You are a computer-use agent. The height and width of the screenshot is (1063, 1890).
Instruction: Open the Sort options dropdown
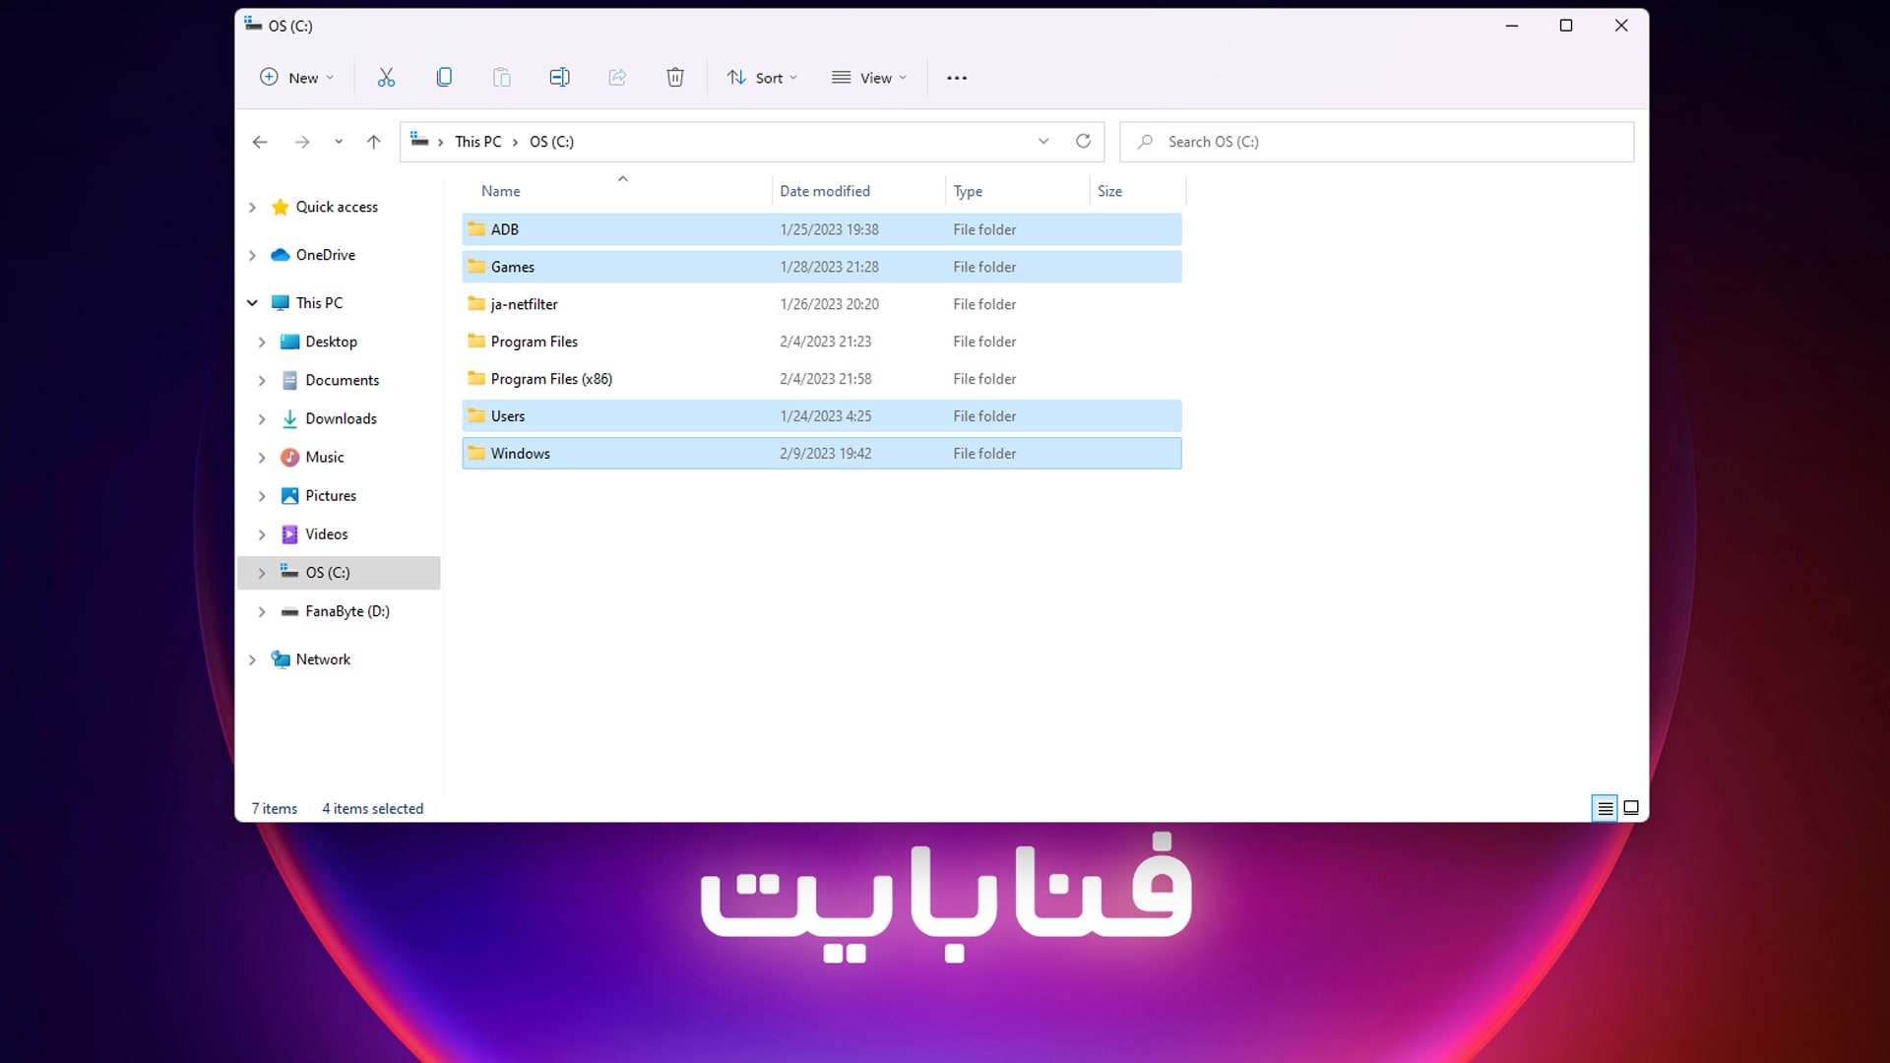(x=762, y=78)
